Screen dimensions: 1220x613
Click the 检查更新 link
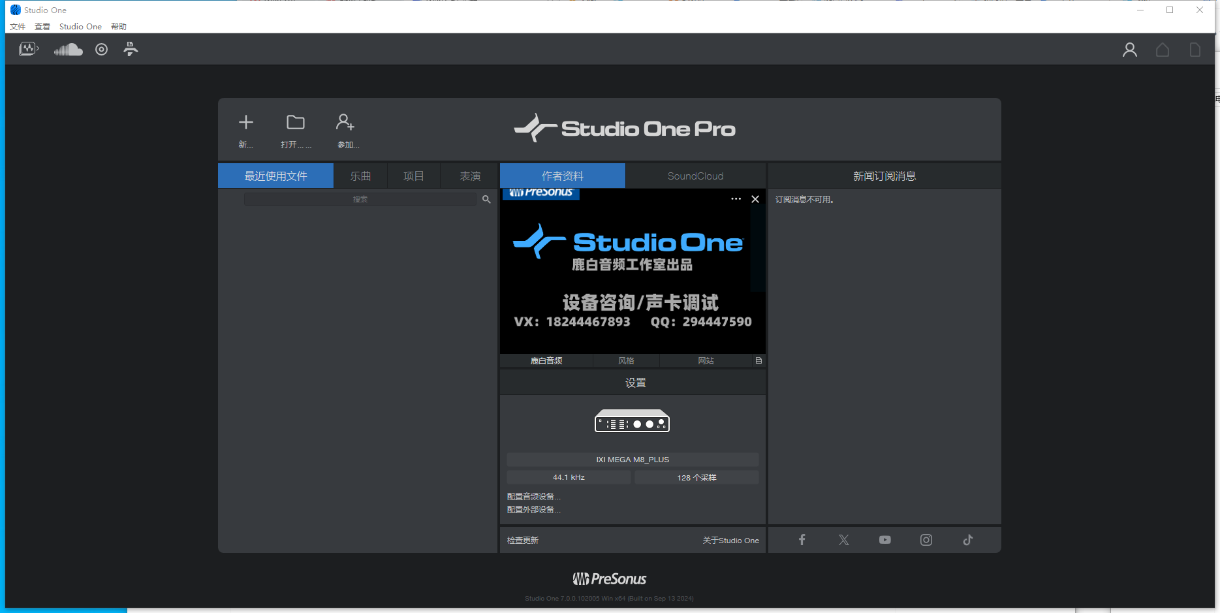click(x=523, y=541)
